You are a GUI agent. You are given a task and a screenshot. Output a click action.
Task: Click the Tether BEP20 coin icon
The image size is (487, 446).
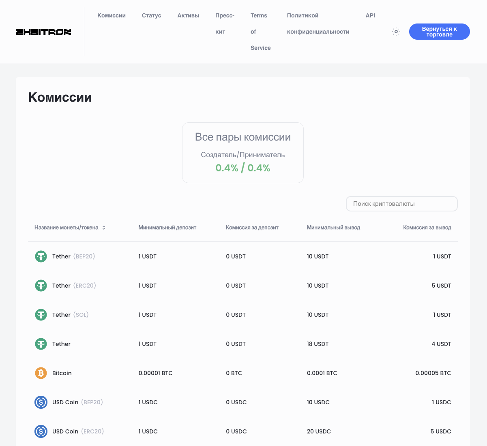point(41,256)
